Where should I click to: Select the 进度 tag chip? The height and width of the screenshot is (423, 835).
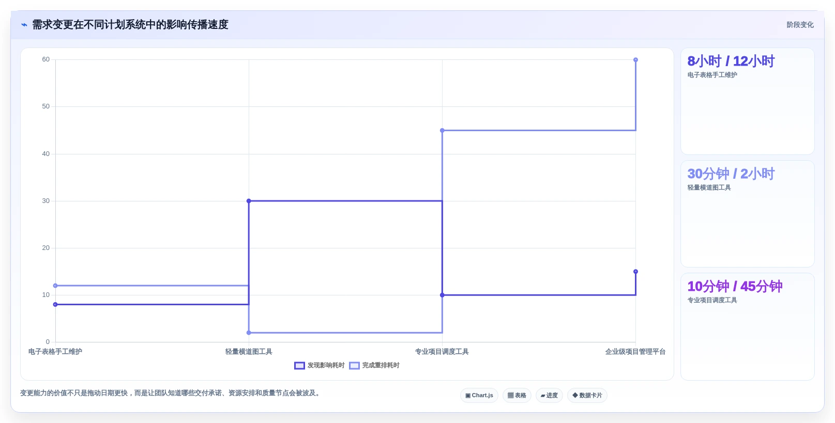tap(549, 396)
